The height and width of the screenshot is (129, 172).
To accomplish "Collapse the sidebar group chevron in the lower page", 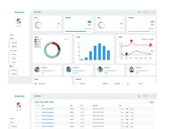I will pos(27,123).
